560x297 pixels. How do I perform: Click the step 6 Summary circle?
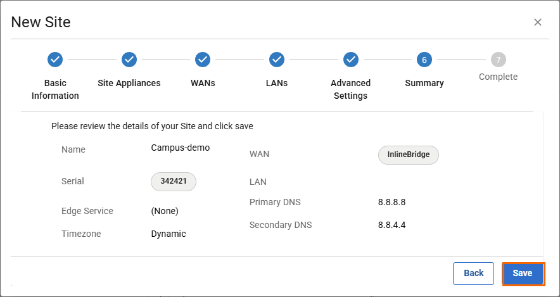(x=424, y=60)
